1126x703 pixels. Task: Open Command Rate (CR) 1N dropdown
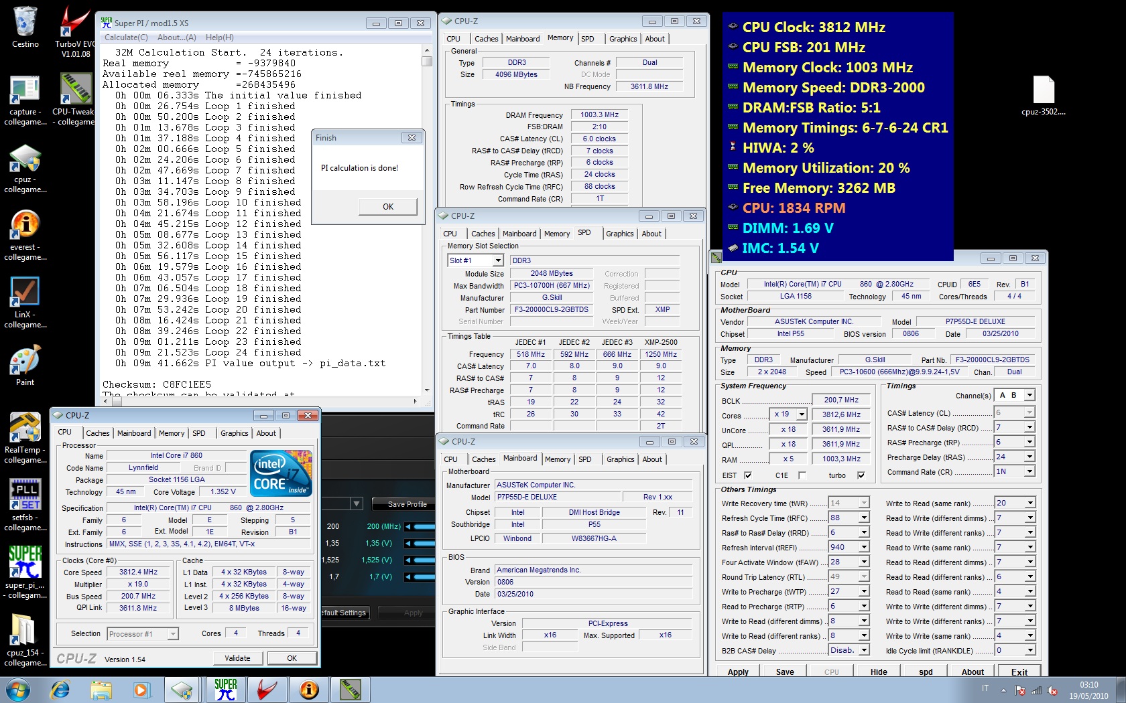click(x=1029, y=471)
